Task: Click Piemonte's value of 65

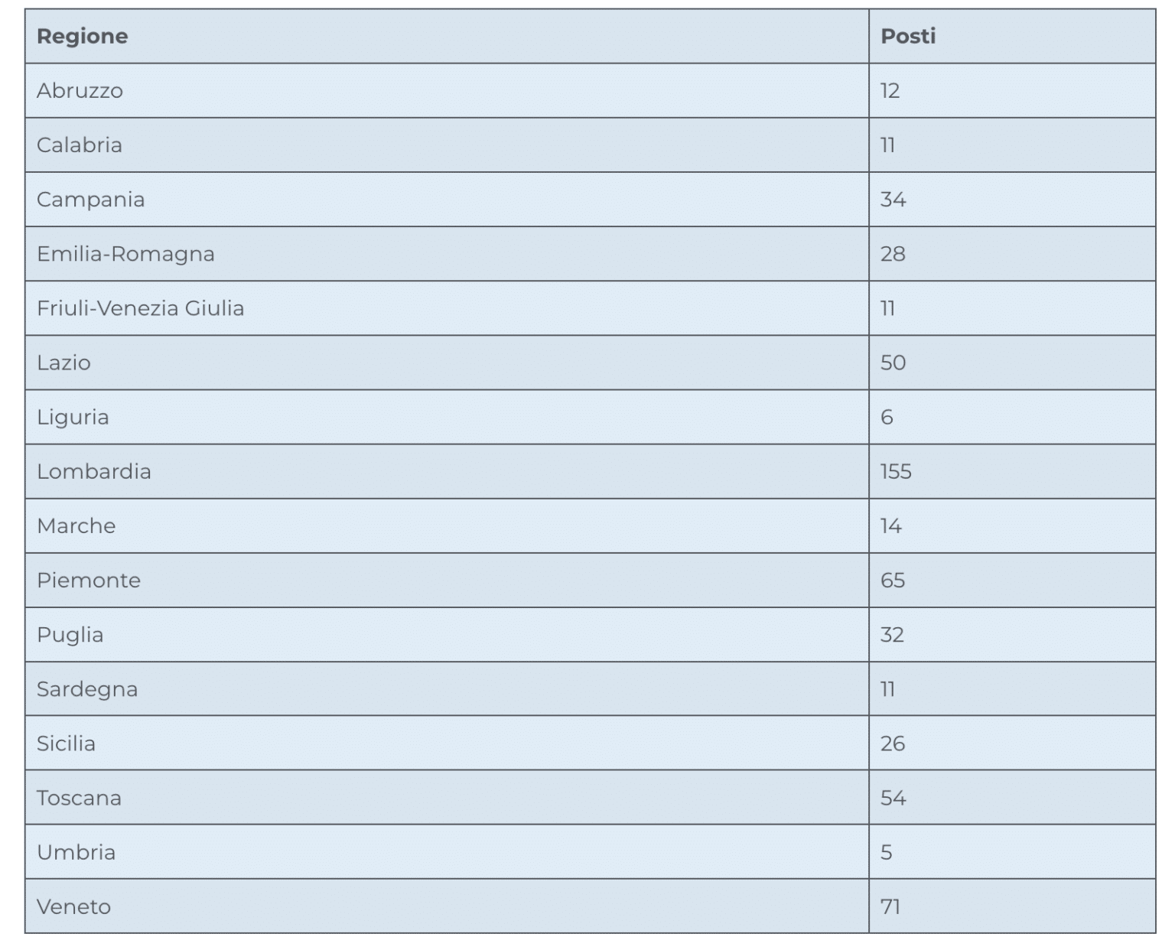Action: 893,580
